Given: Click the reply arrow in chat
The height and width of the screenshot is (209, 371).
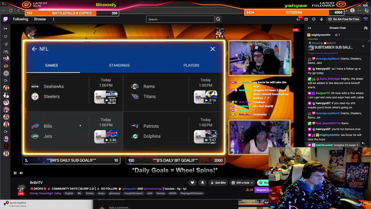Looking at the screenshot, I should click(363, 143).
